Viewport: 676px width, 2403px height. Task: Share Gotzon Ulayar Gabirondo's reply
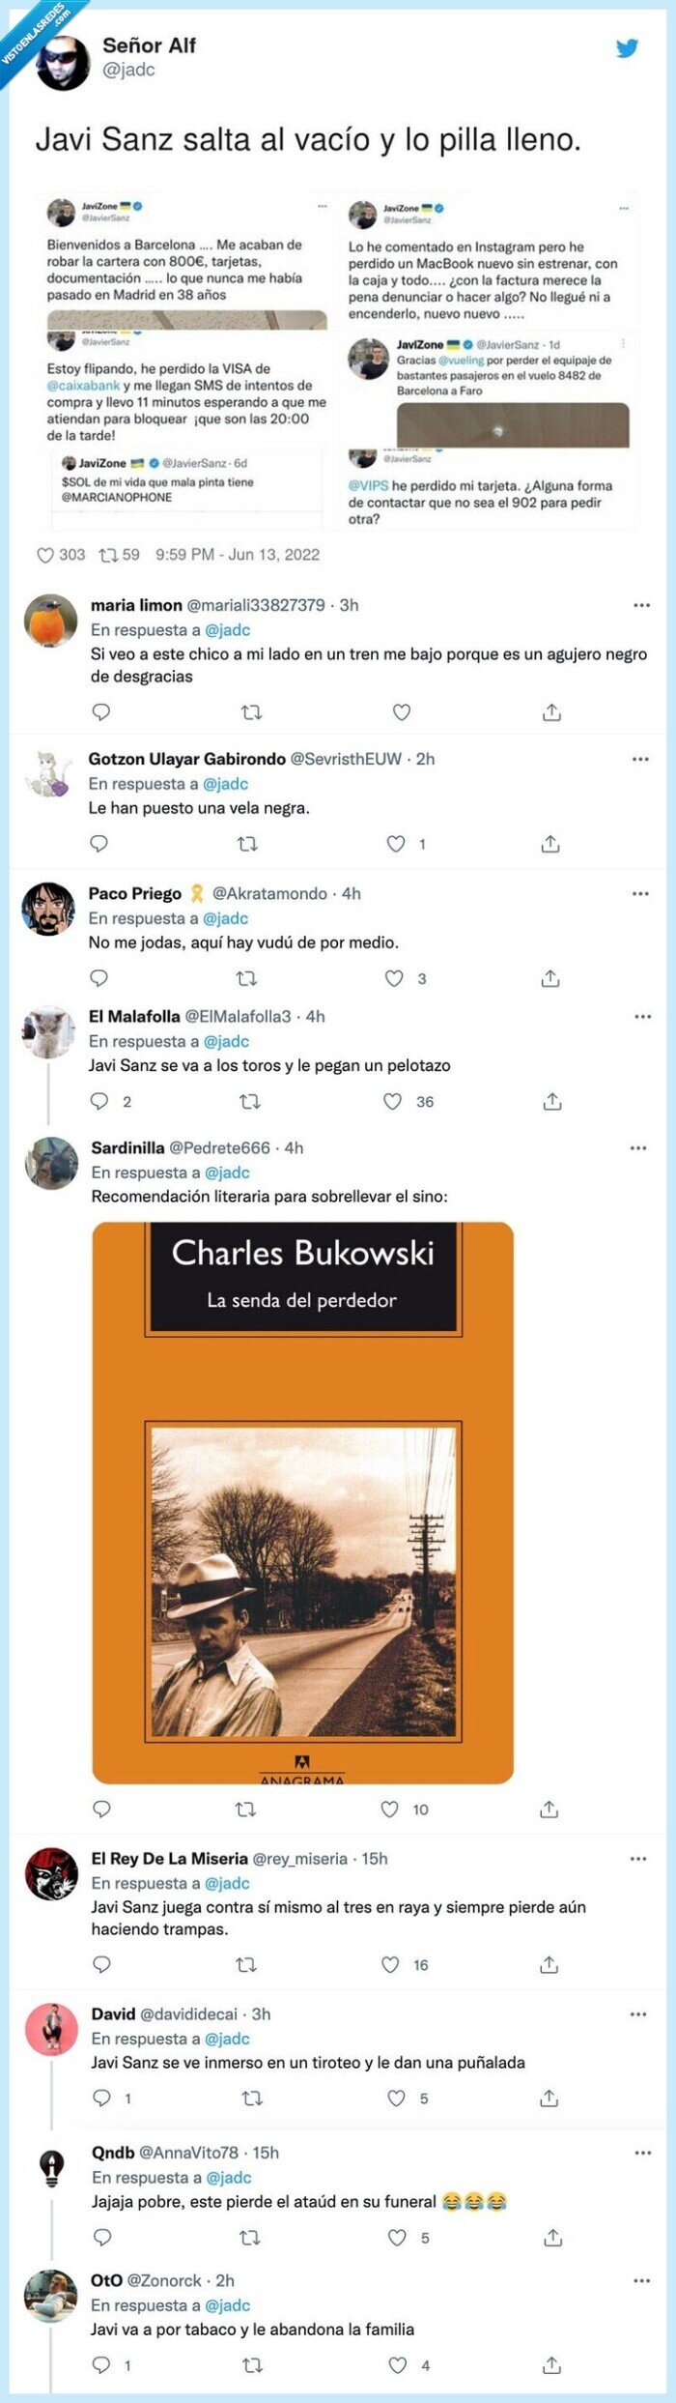[x=550, y=844]
